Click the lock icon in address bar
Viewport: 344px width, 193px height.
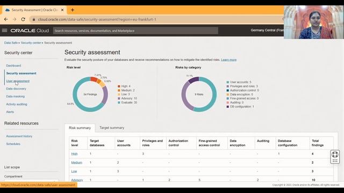pos(34,19)
